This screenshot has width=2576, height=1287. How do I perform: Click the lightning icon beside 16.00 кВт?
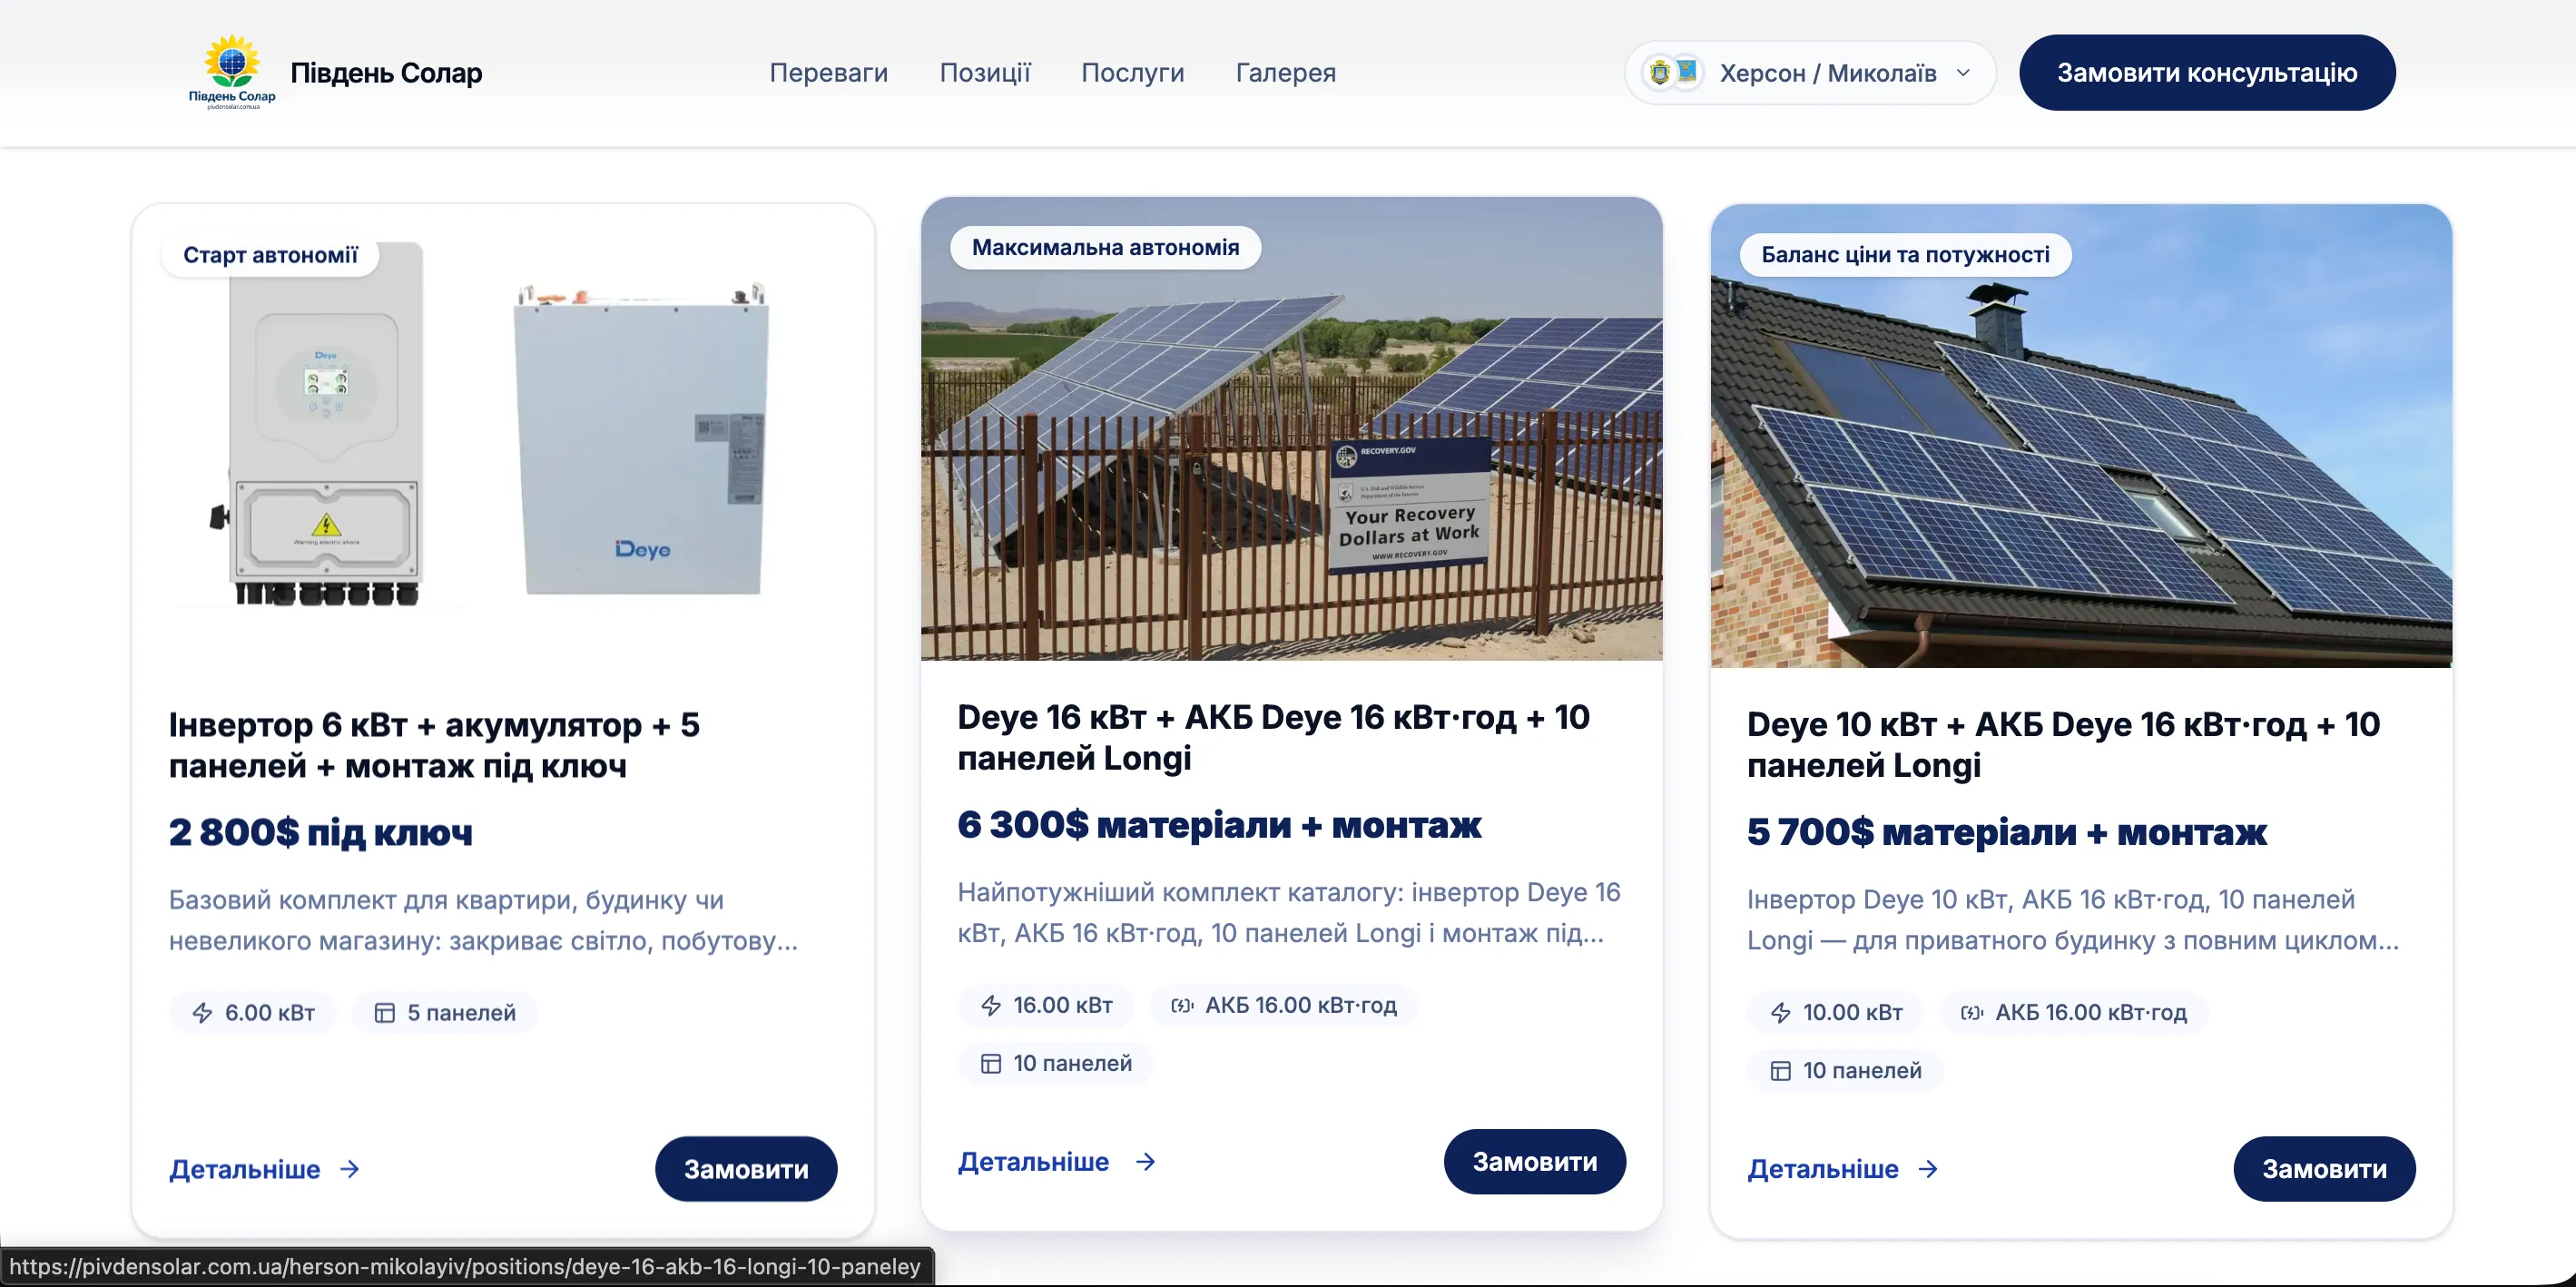[x=991, y=1005]
